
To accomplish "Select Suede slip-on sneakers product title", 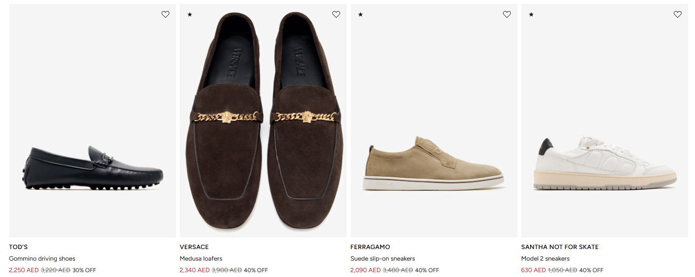I will (382, 259).
